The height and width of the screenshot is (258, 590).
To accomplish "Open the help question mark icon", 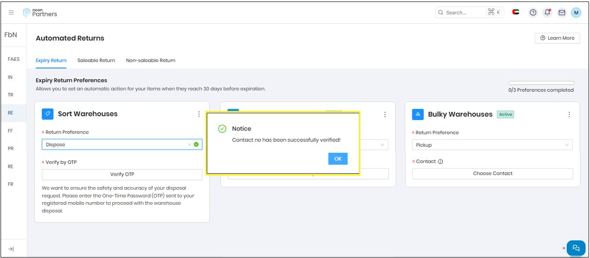I will point(533,13).
